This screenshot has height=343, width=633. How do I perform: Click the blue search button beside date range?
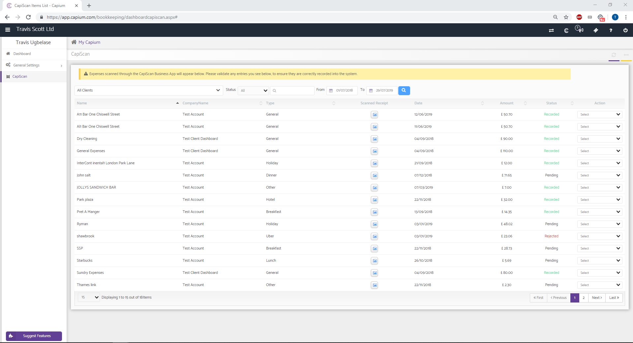404,90
